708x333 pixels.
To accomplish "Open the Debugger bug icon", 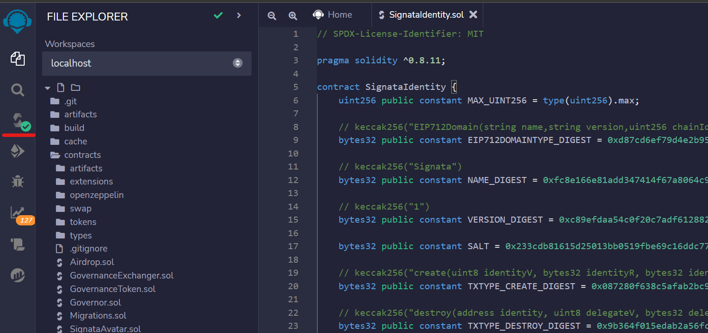I will pyautogui.click(x=18, y=182).
